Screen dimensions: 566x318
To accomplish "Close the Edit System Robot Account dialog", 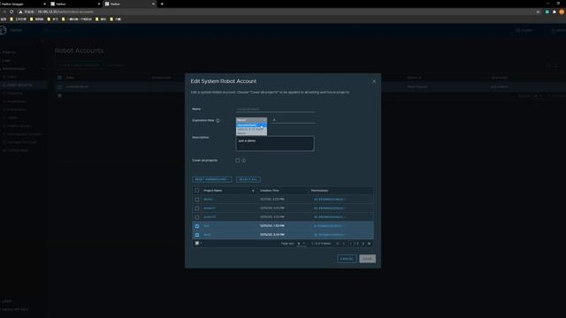I will click(x=374, y=81).
